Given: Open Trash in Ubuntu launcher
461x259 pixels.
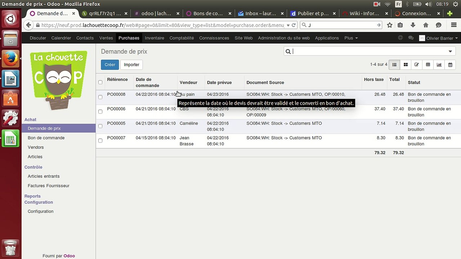Looking at the screenshot, I should pos(10,247).
